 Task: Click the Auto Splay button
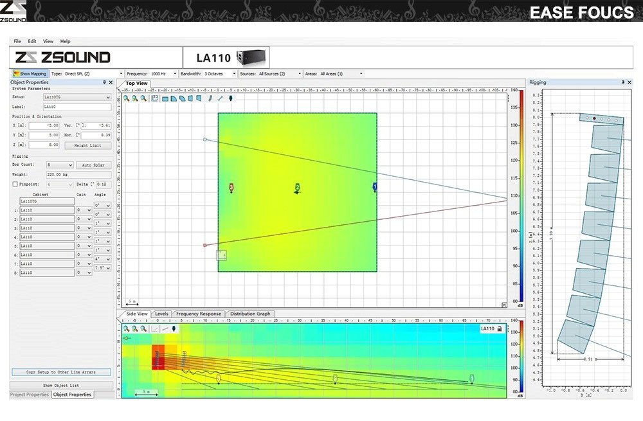(93, 165)
